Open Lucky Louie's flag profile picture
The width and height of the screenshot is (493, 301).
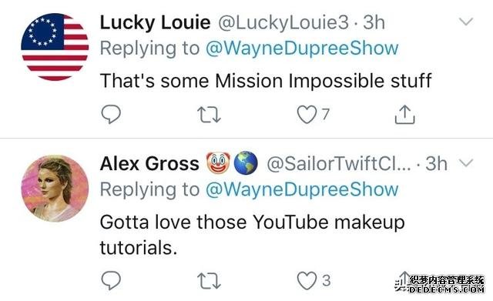pos(55,47)
